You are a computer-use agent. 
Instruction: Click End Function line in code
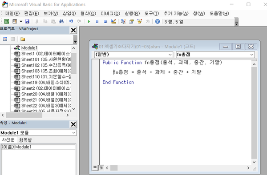(x=118, y=82)
